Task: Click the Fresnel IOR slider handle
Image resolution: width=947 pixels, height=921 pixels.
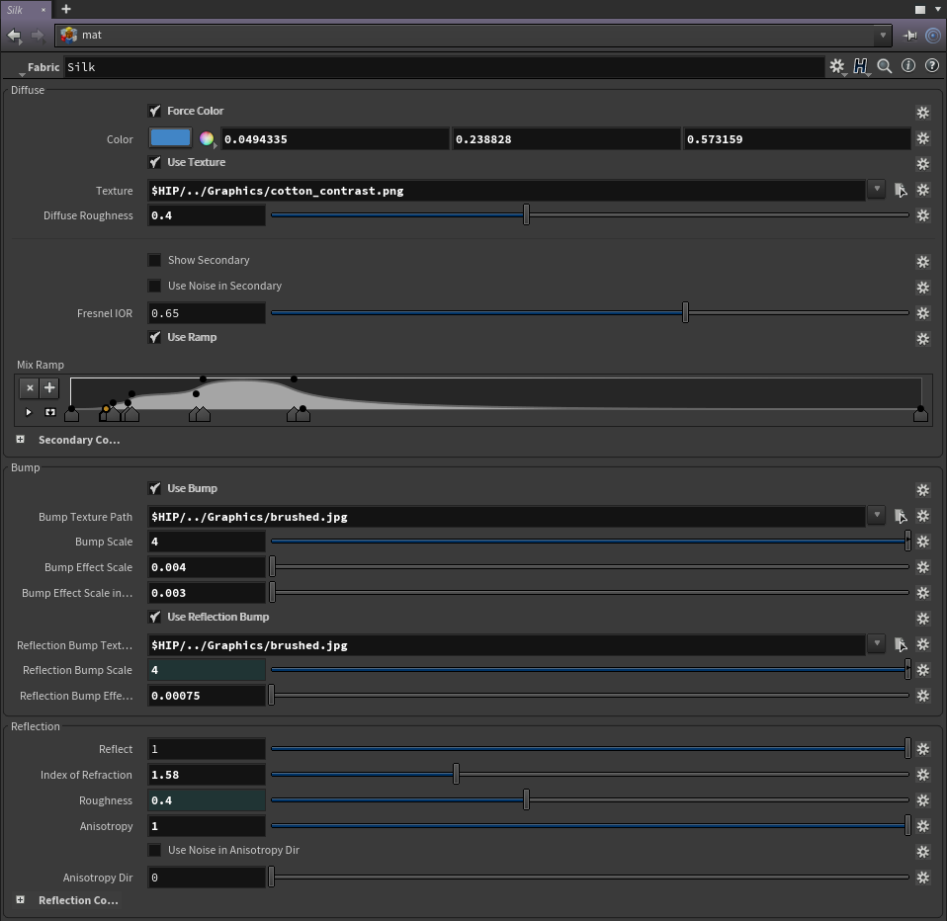Action: click(x=685, y=312)
